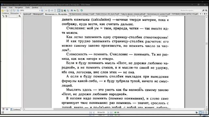Click the binoculars search icon in Contenus panel
Image resolution: width=209 pixels, height=117 pixels.
20,16
